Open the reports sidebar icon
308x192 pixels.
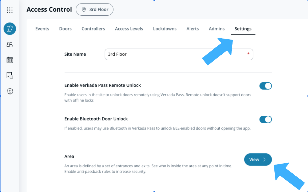click(x=10, y=75)
